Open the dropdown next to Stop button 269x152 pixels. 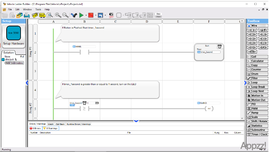point(96,15)
